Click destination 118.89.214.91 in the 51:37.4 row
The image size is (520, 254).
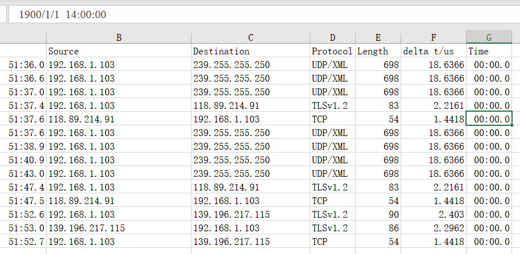point(251,105)
